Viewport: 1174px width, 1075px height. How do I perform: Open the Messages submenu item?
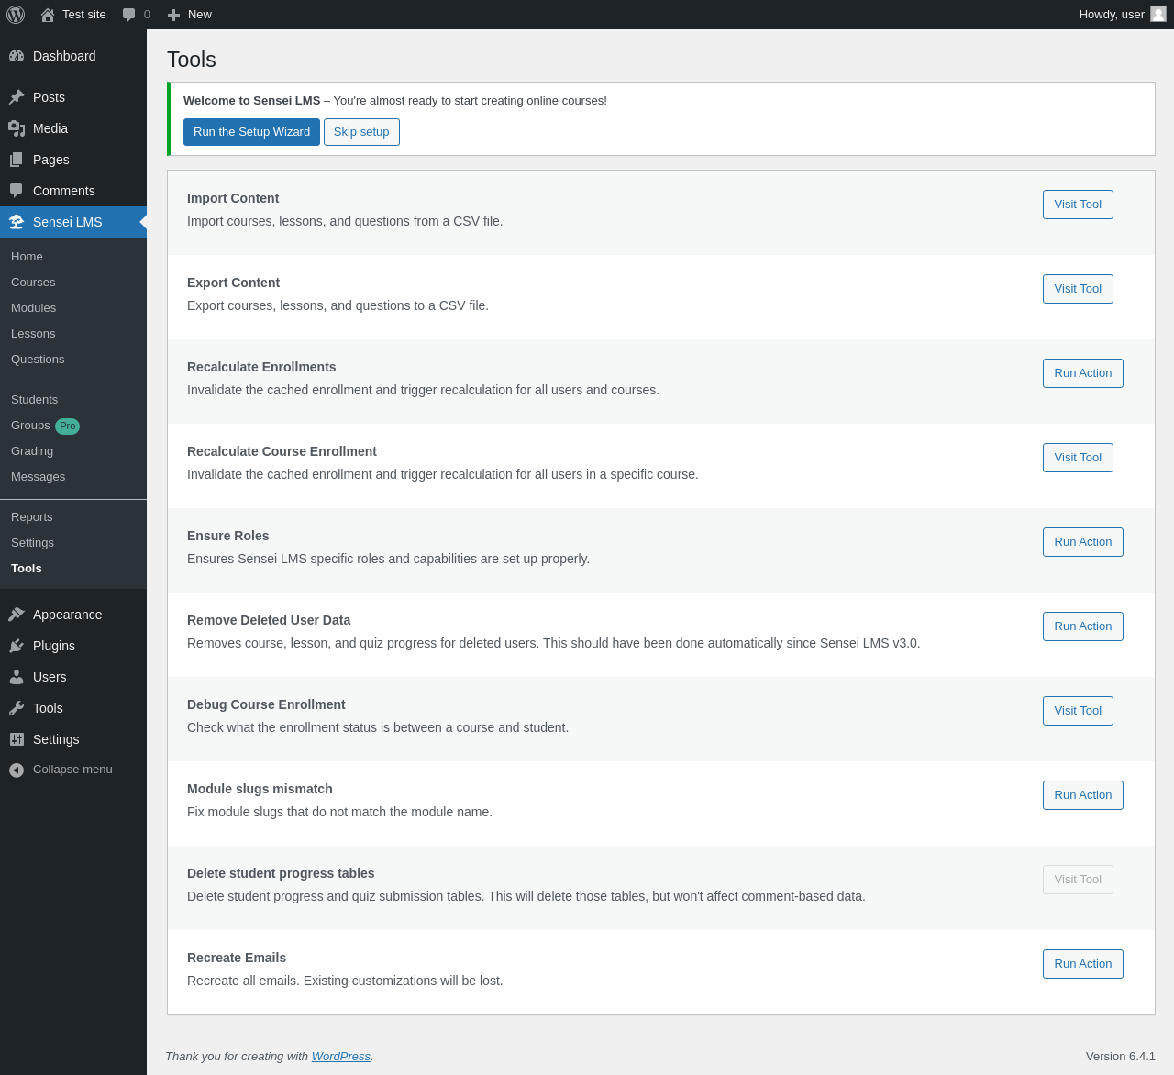pos(73,477)
